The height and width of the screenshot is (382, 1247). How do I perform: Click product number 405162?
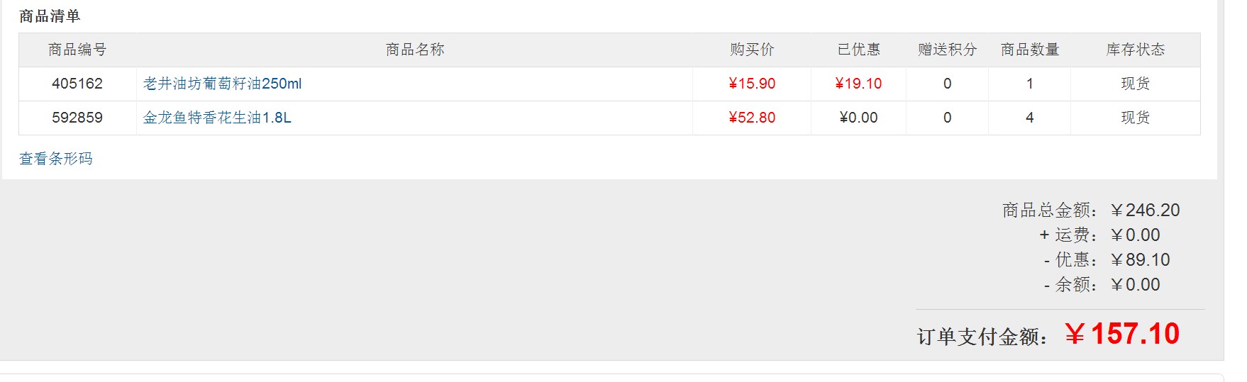77,84
